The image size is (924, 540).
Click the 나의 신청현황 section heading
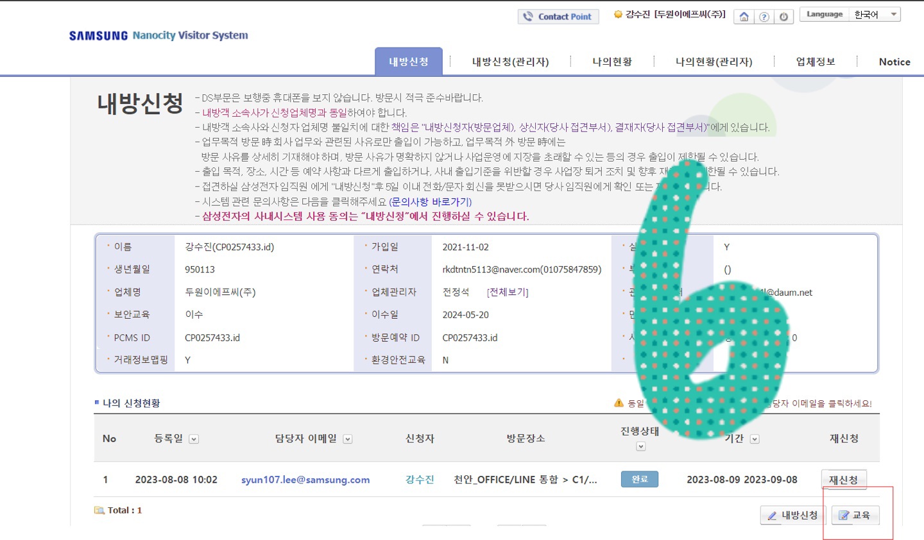coord(131,403)
